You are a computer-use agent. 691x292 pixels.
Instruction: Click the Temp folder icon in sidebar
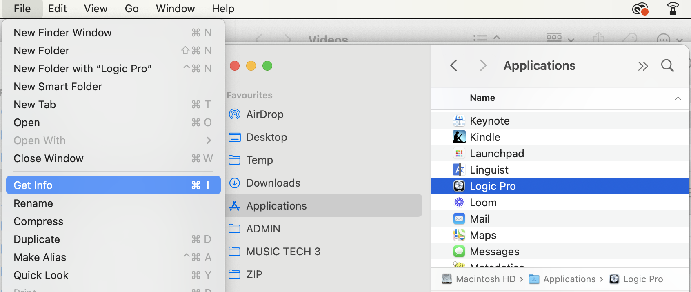(235, 160)
